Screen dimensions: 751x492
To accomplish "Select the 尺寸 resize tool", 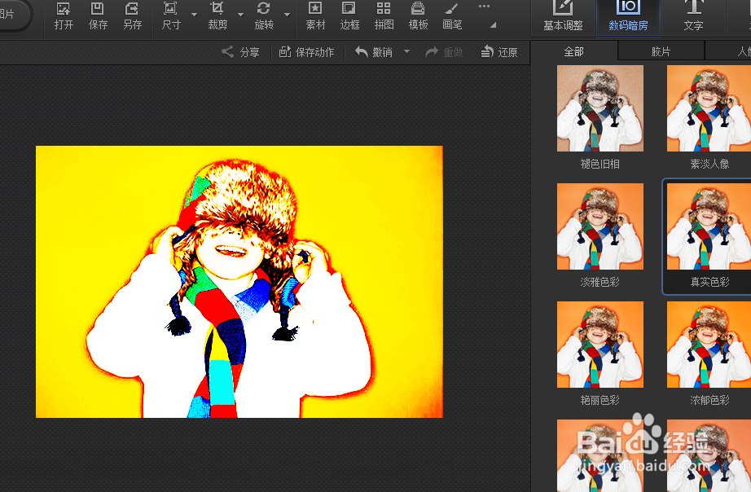I will tap(170, 15).
